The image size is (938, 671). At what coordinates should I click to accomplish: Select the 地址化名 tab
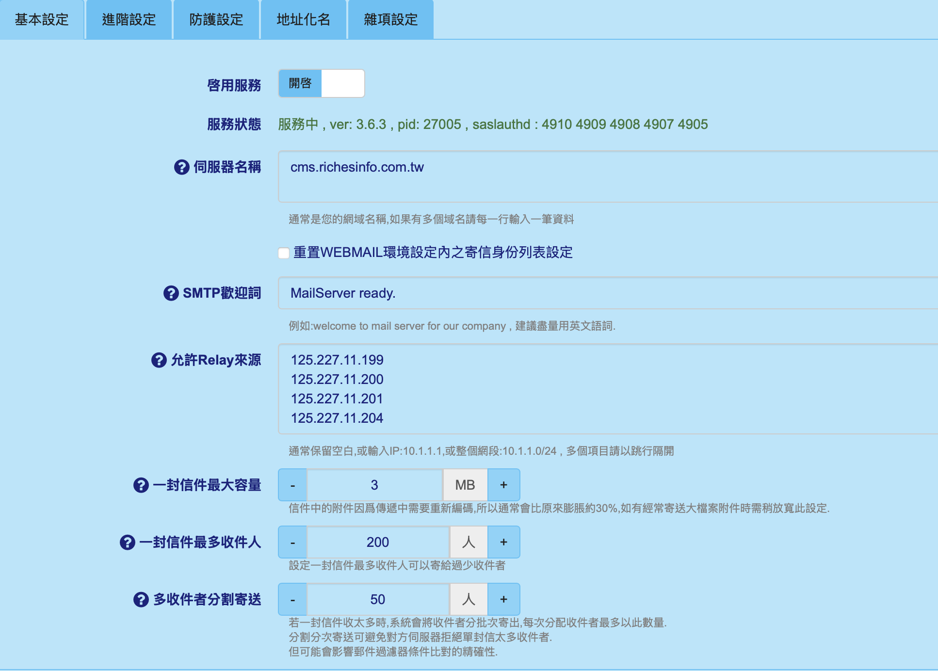click(x=304, y=19)
